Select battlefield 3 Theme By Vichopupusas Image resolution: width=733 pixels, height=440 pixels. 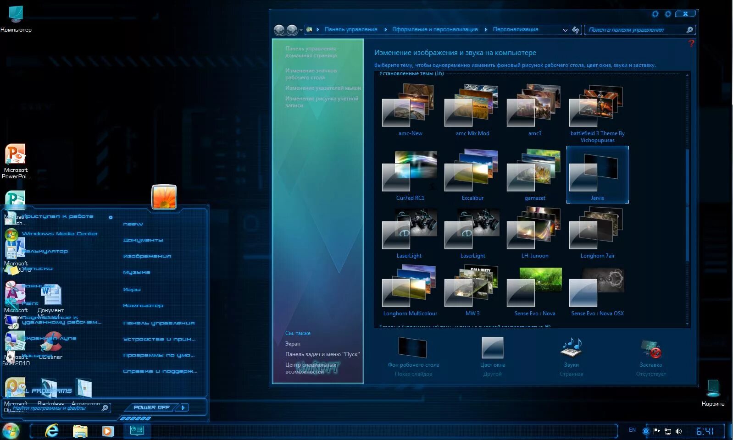coord(597,113)
